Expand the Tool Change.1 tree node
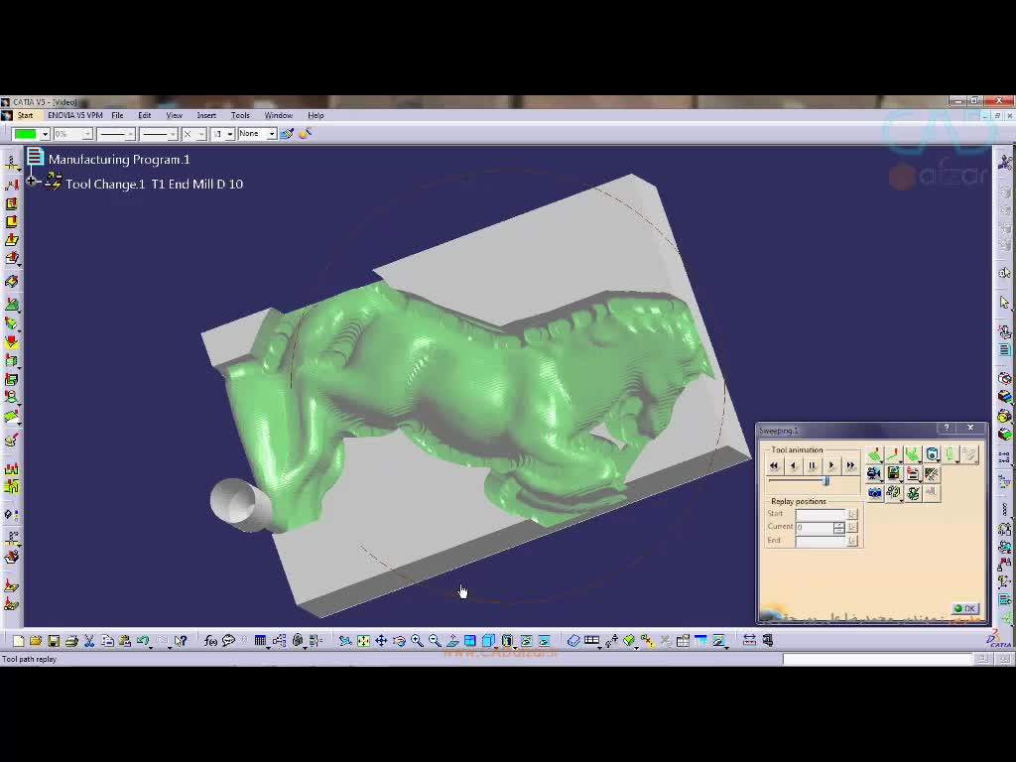This screenshot has width=1016, height=762. 32,182
